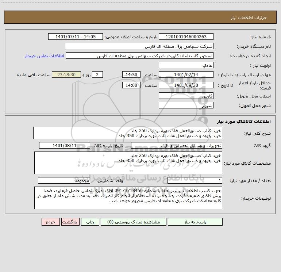Click the پاسخ به نیاز button

click(x=195, y=222)
